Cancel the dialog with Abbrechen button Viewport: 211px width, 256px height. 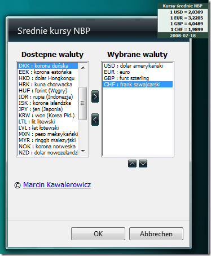pyautogui.click(x=156, y=234)
